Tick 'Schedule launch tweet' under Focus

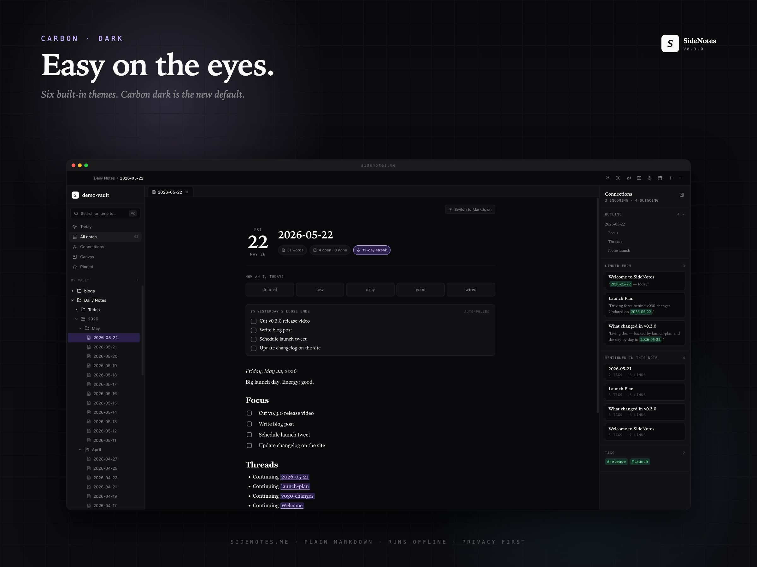coord(249,435)
